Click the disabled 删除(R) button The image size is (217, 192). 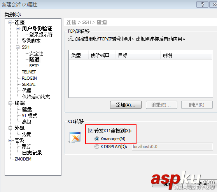point(197,105)
